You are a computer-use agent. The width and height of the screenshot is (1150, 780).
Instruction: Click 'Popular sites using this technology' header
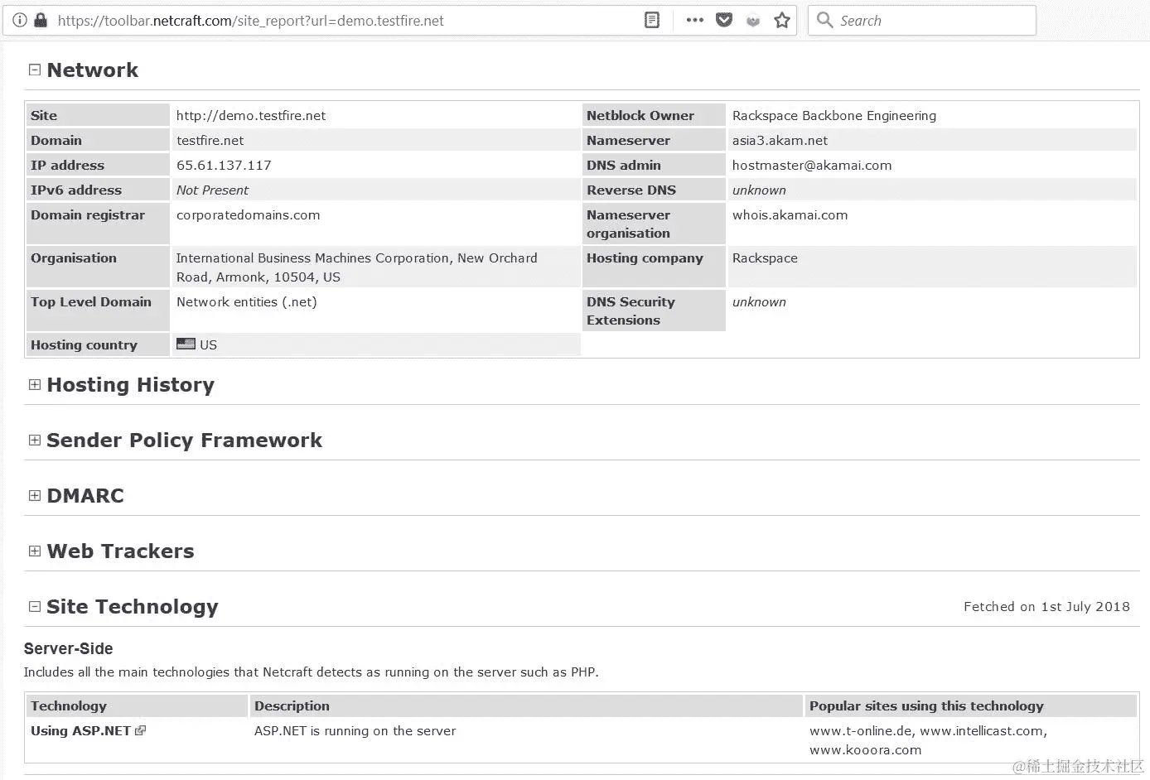click(x=971, y=705)
